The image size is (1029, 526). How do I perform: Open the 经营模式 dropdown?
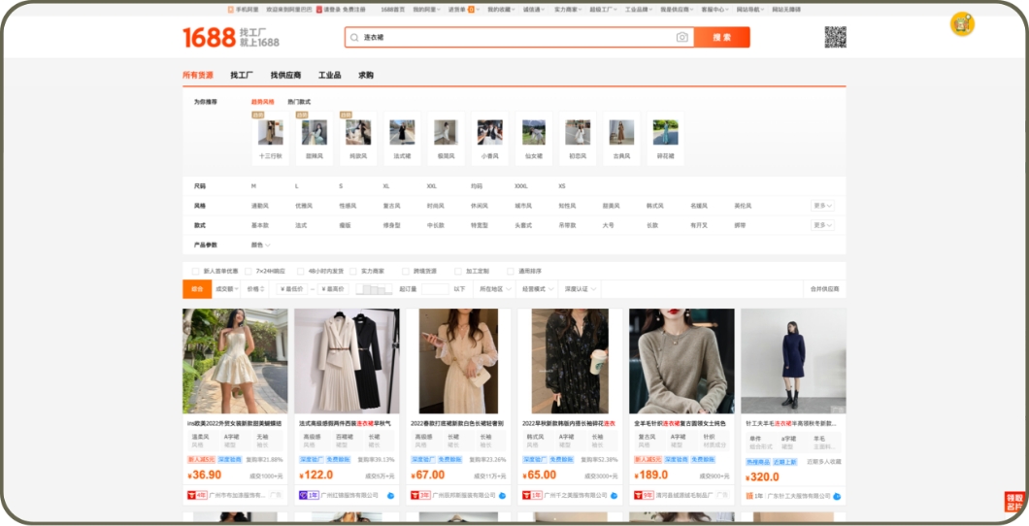[537, 288]
